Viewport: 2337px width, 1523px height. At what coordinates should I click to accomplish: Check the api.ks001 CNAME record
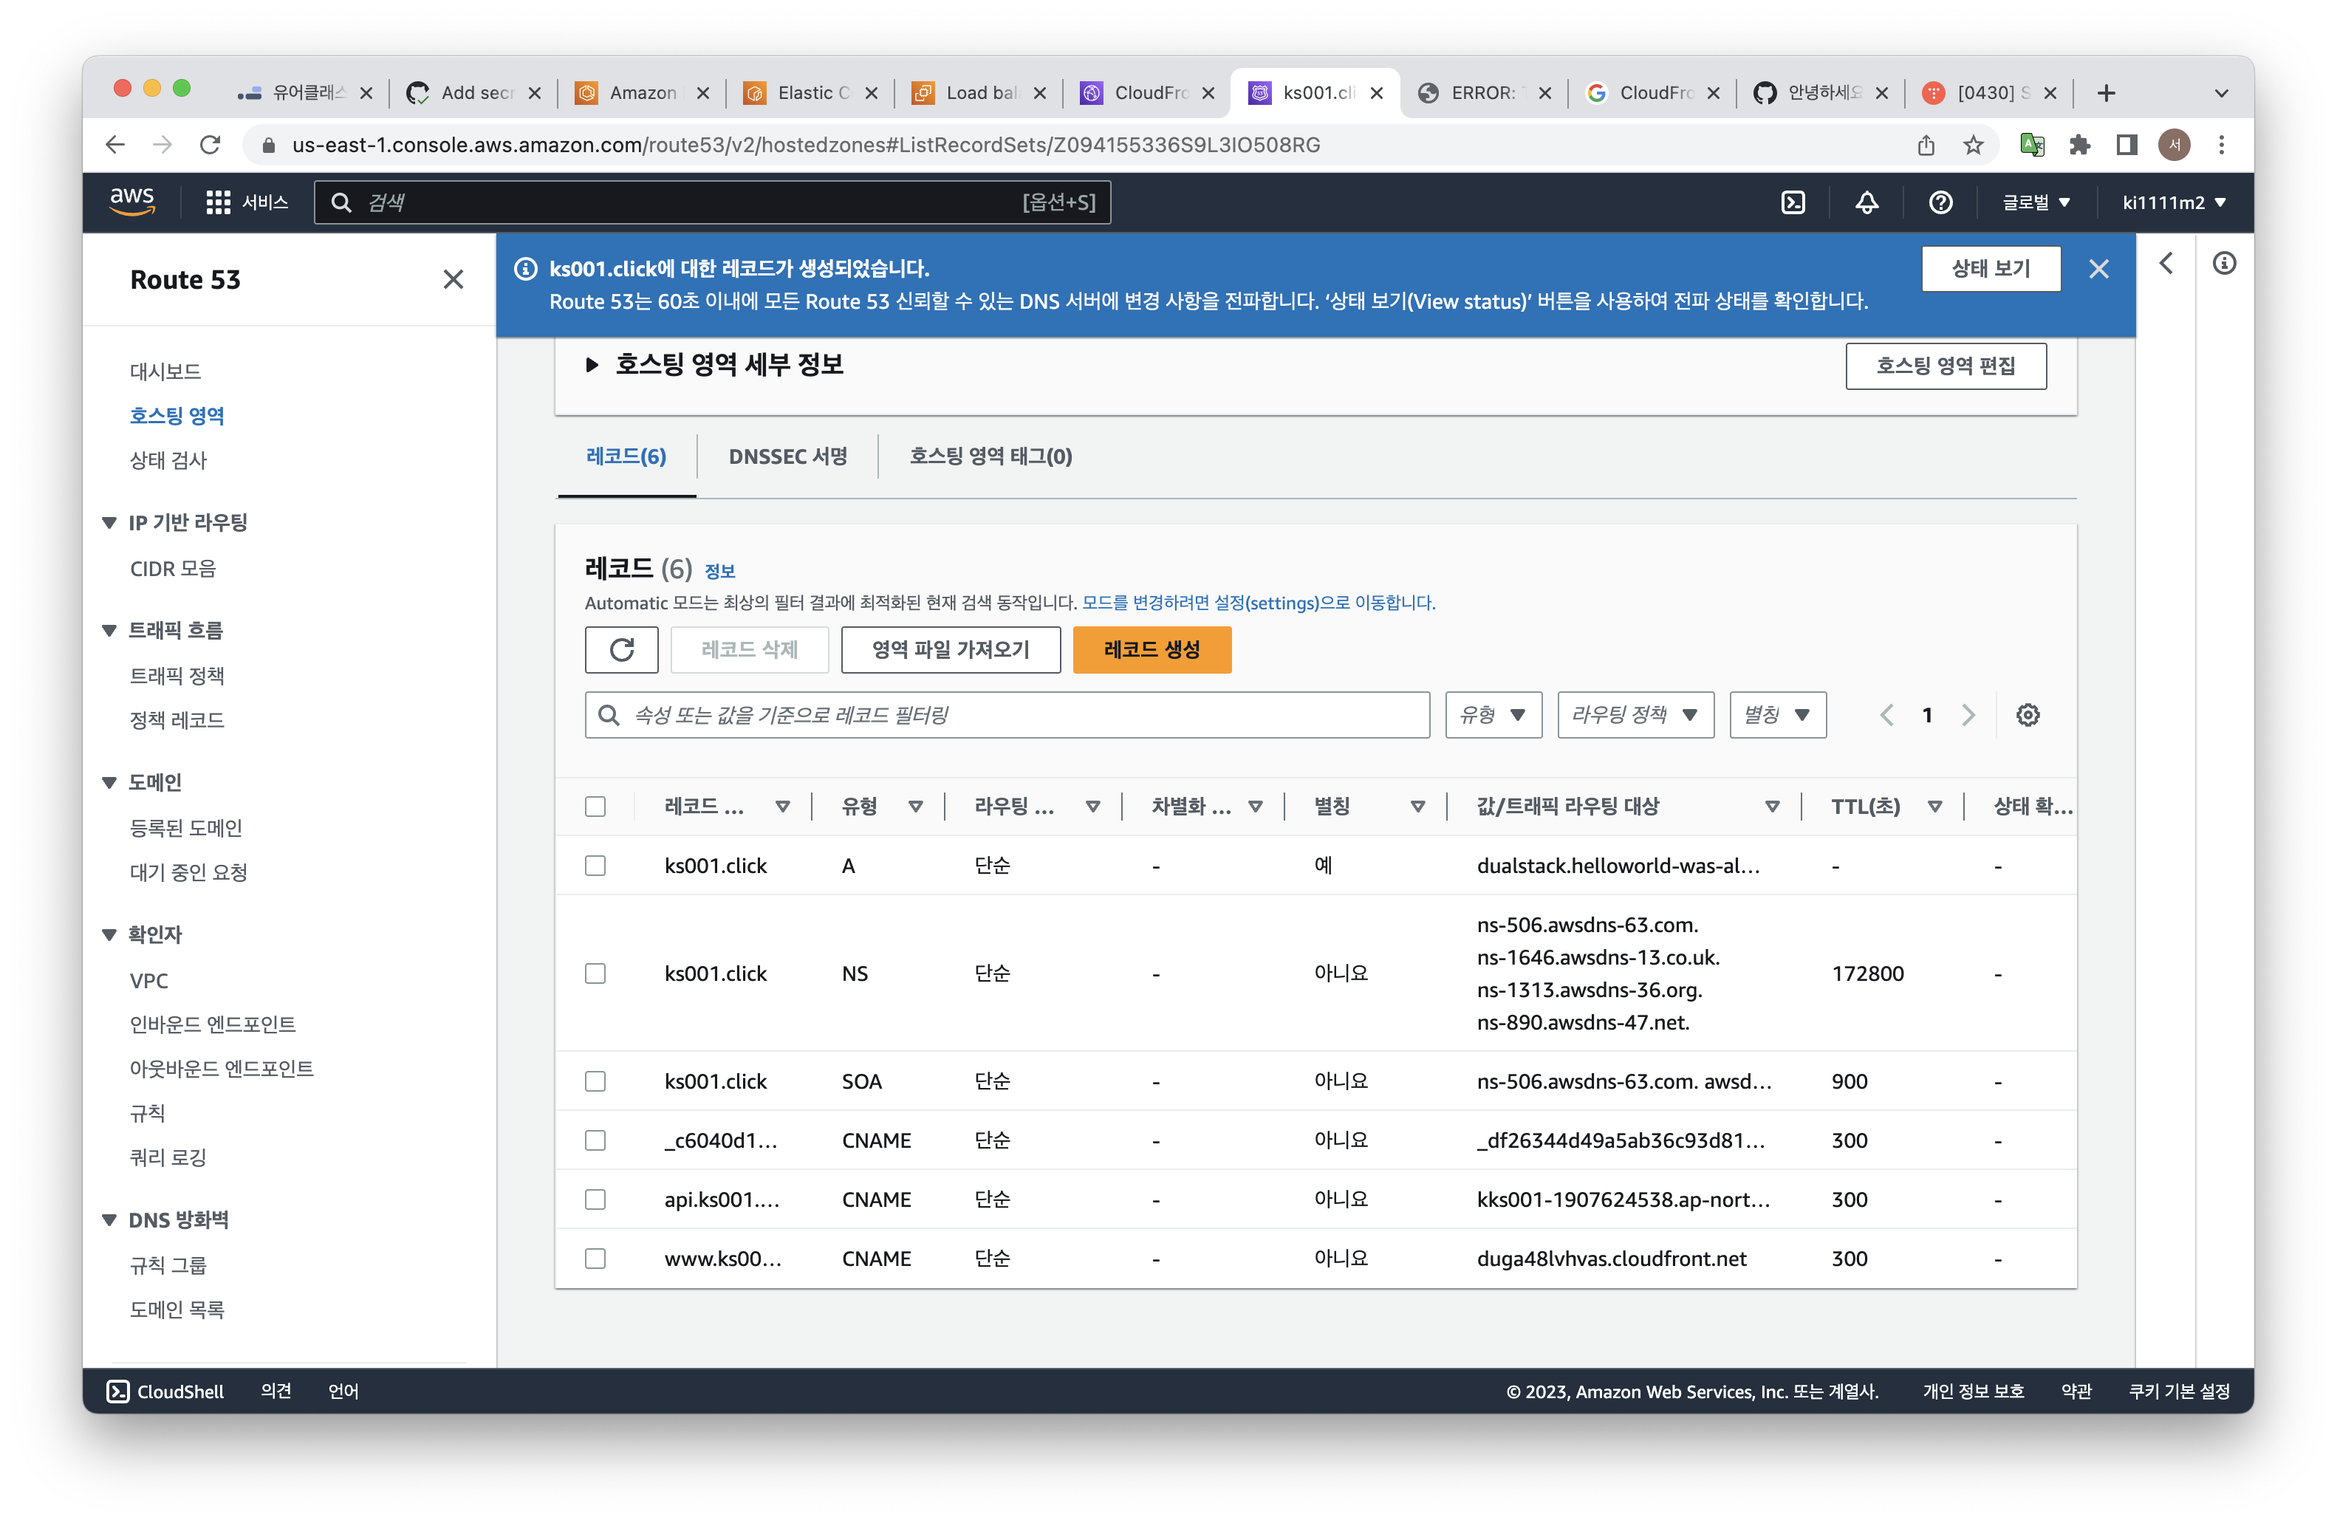(595, 1200)
